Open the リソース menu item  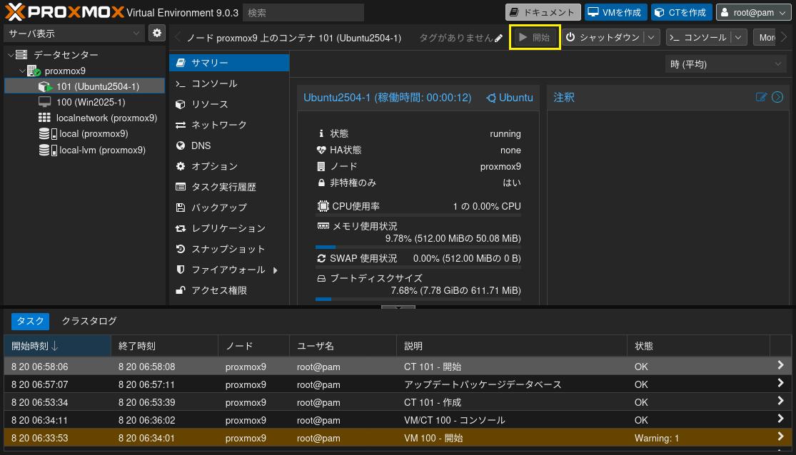click(x=229, y=104)
